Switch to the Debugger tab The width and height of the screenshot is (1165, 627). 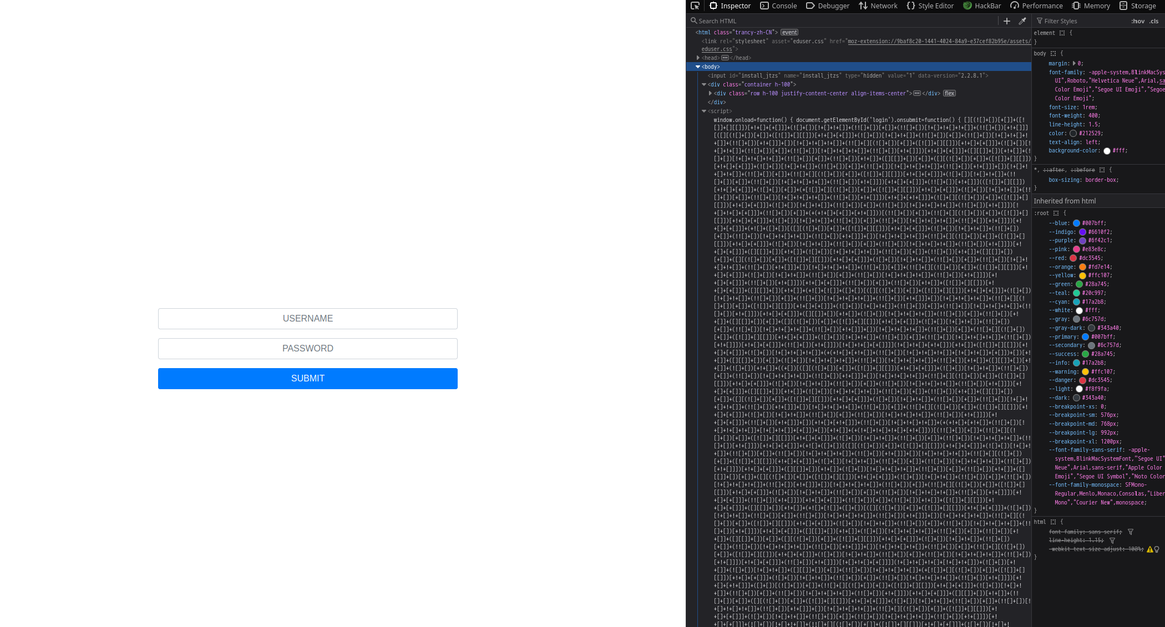tap(827, 6)
